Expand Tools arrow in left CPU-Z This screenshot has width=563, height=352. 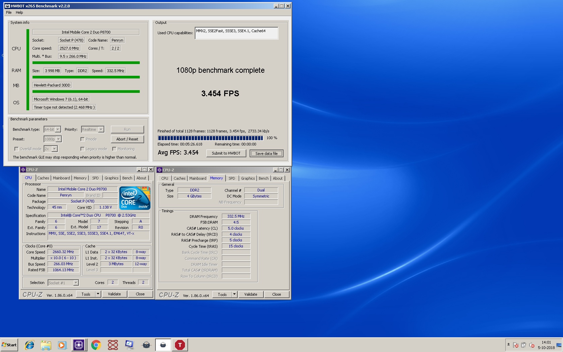(98, 294)
